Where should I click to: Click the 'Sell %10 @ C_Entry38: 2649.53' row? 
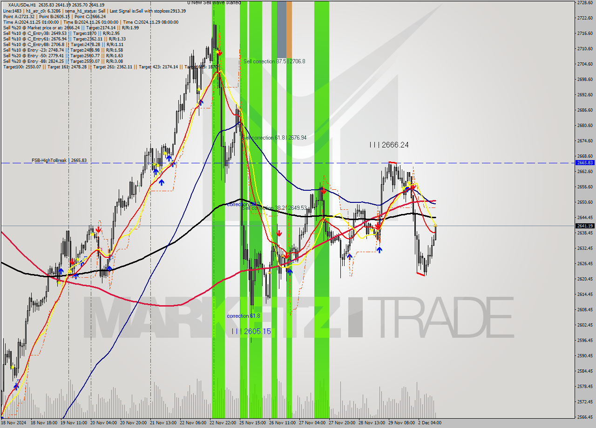click(x=61, y=33)
